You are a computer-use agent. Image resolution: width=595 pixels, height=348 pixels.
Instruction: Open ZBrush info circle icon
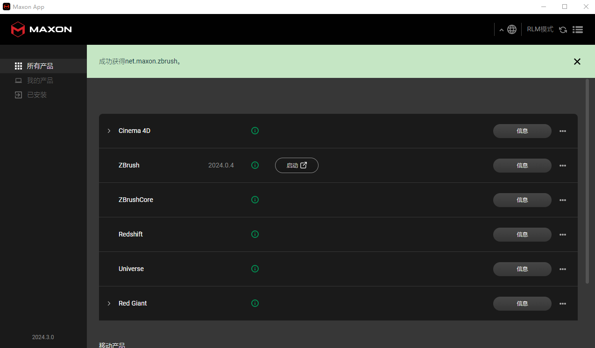coord(255,165)
